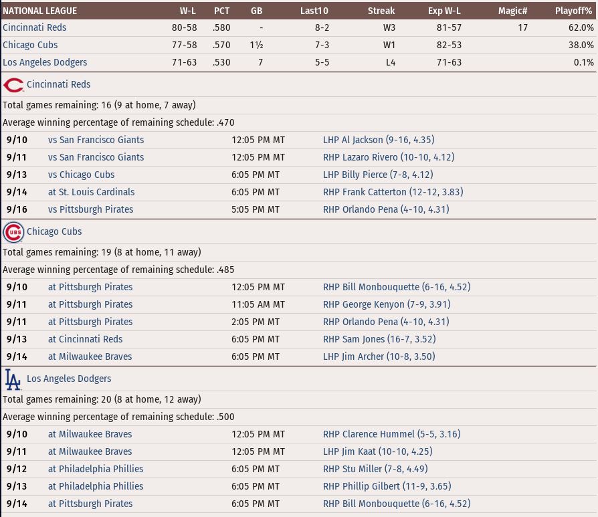View pitcher RHP Lazaro Rivero
The image size is (598, 517).
[x=389, y=157]
